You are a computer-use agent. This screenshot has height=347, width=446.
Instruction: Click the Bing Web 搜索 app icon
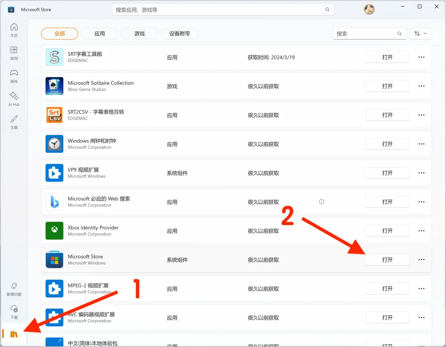[55, 202]
